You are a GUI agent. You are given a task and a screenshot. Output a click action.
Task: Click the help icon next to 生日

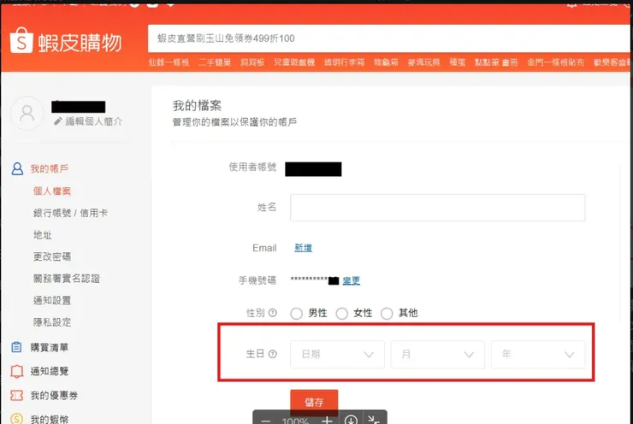click(273, 354)
